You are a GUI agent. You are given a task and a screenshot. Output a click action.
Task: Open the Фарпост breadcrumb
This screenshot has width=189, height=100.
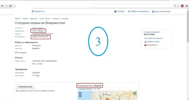(18, 19)
